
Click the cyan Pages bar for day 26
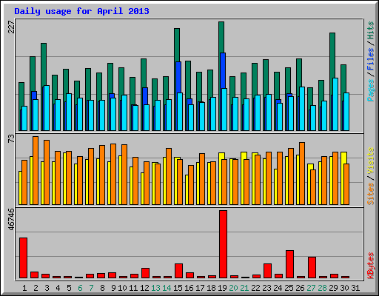pyautogui.click(x=302, y=109)
